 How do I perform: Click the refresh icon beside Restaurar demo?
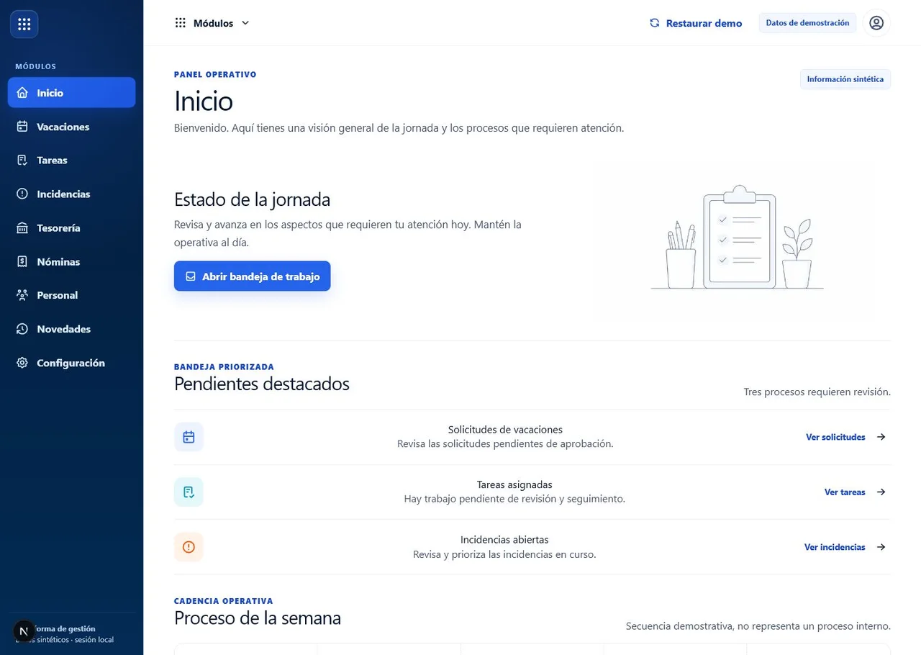coord(654,23)
